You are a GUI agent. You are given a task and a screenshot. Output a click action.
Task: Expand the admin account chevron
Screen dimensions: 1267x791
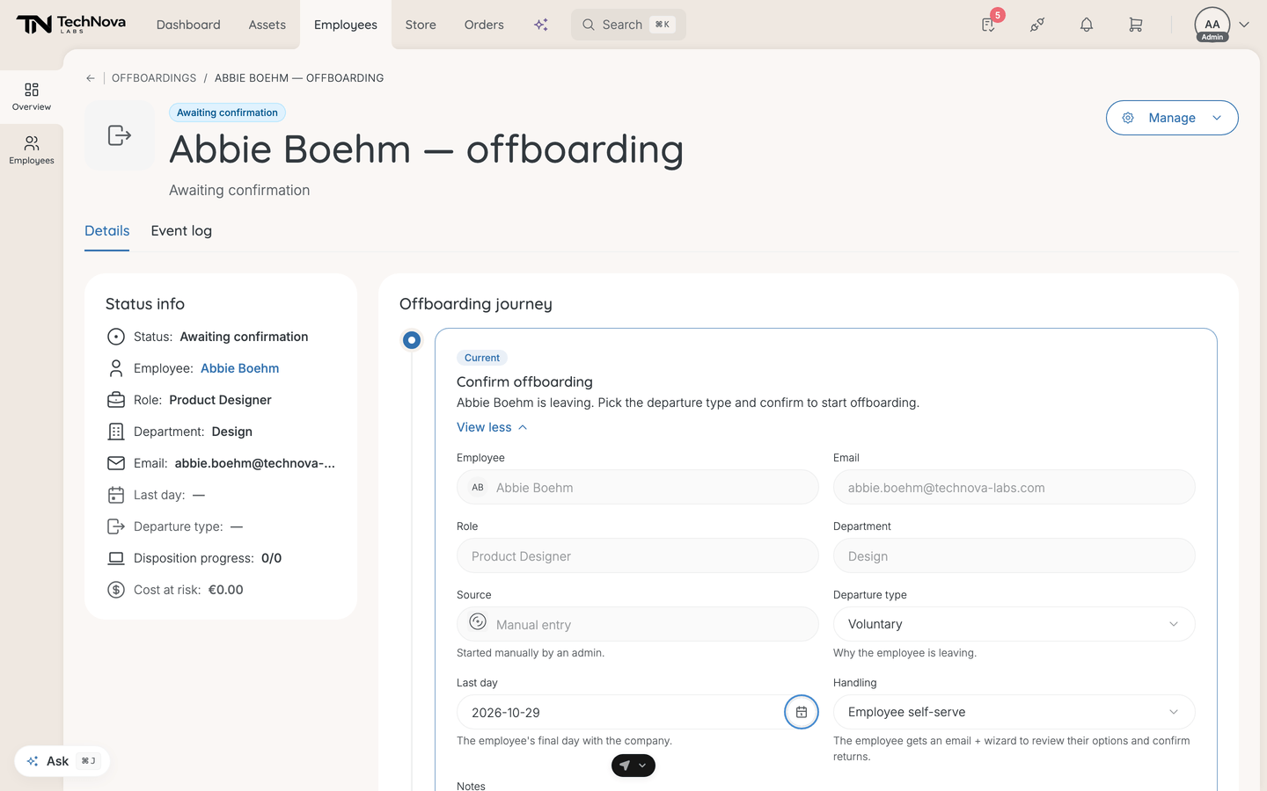[1244, 25]
